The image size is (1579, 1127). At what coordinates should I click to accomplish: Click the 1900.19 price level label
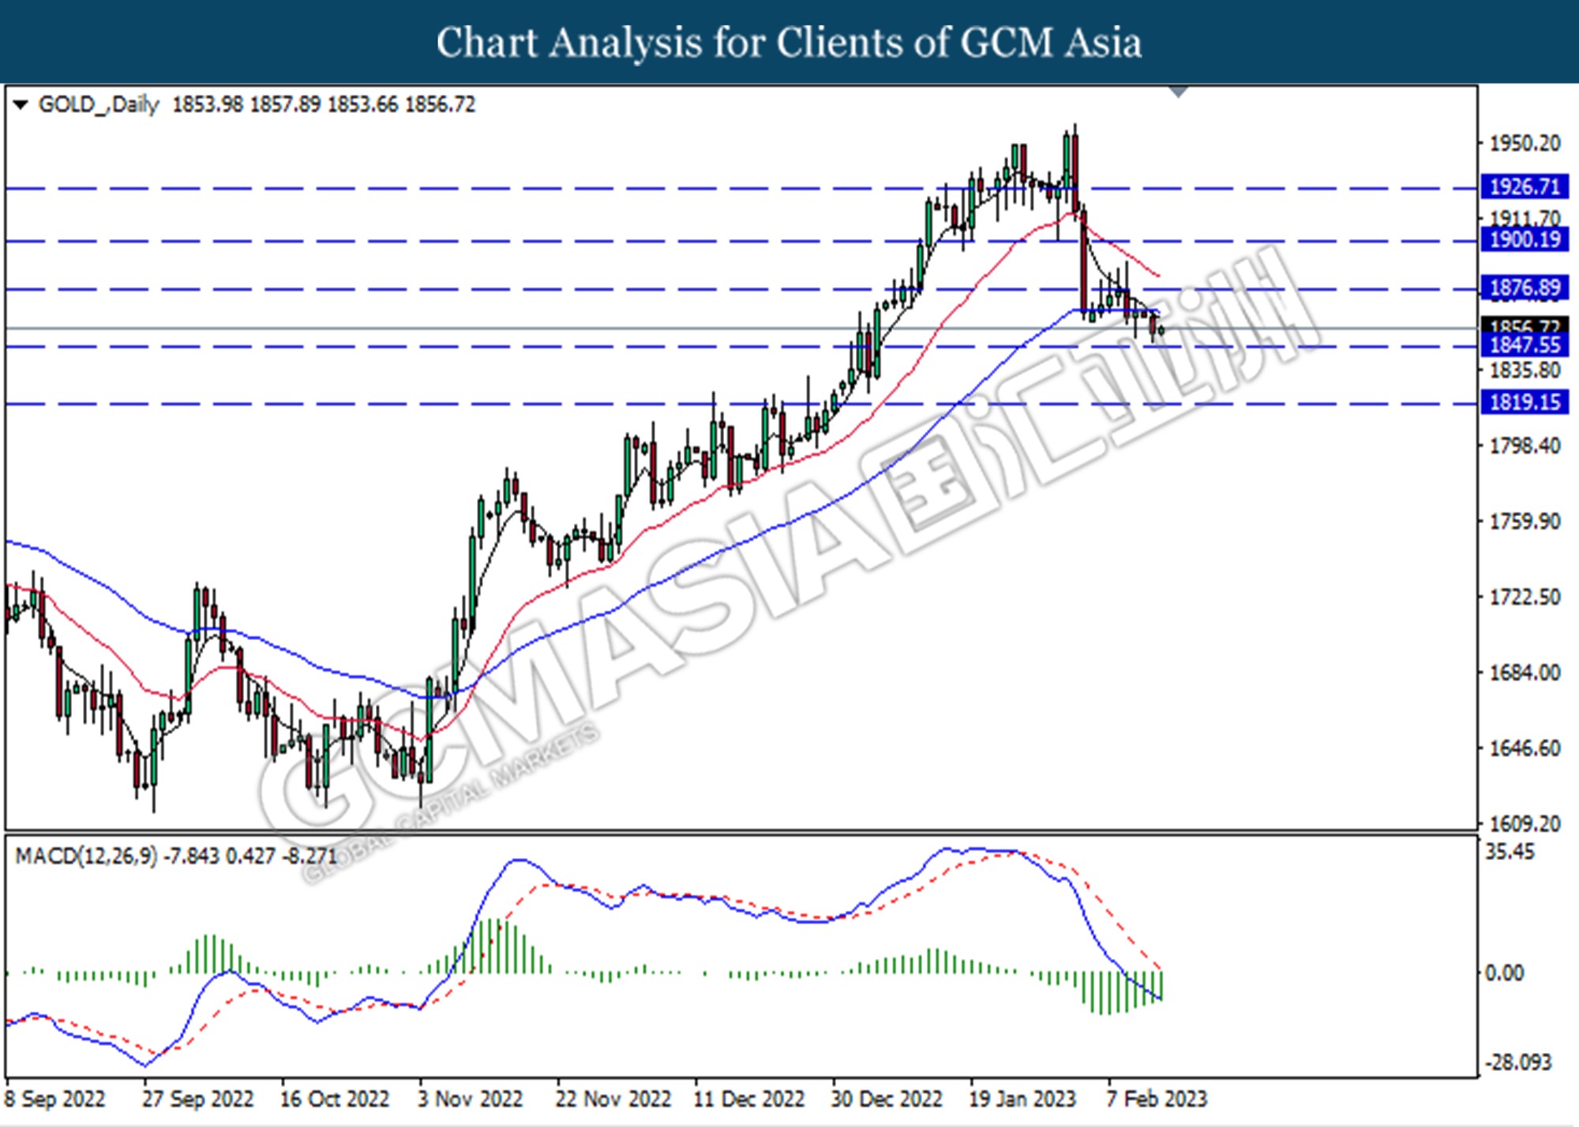[1525, 239]
